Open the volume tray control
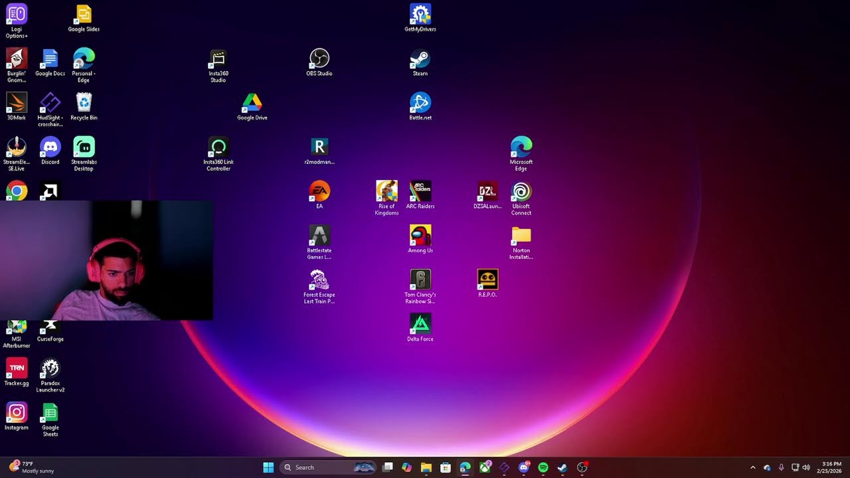The height and width of the screenshot is (478, 850). pos(806,467)
